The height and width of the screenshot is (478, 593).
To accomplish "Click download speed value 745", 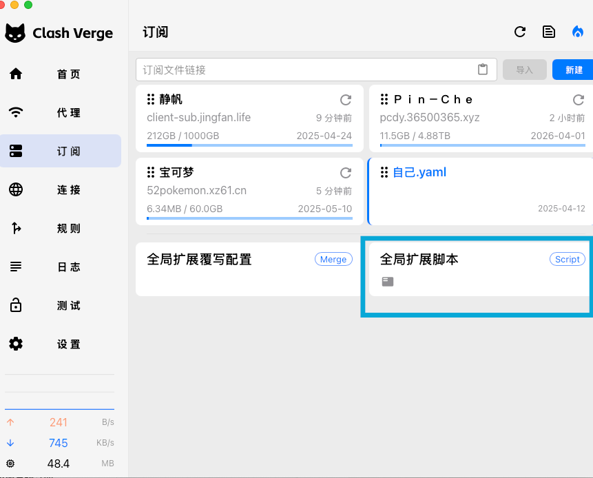I will click(59, 443).
